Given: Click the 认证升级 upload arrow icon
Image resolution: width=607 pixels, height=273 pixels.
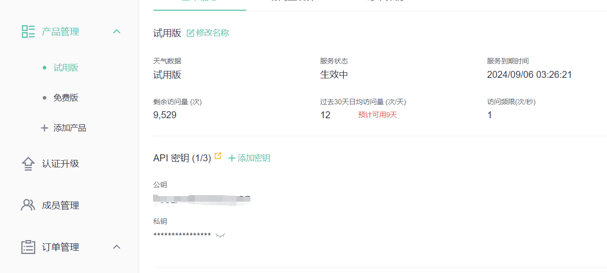Looking at the screenshot, I should click(28, 164).
